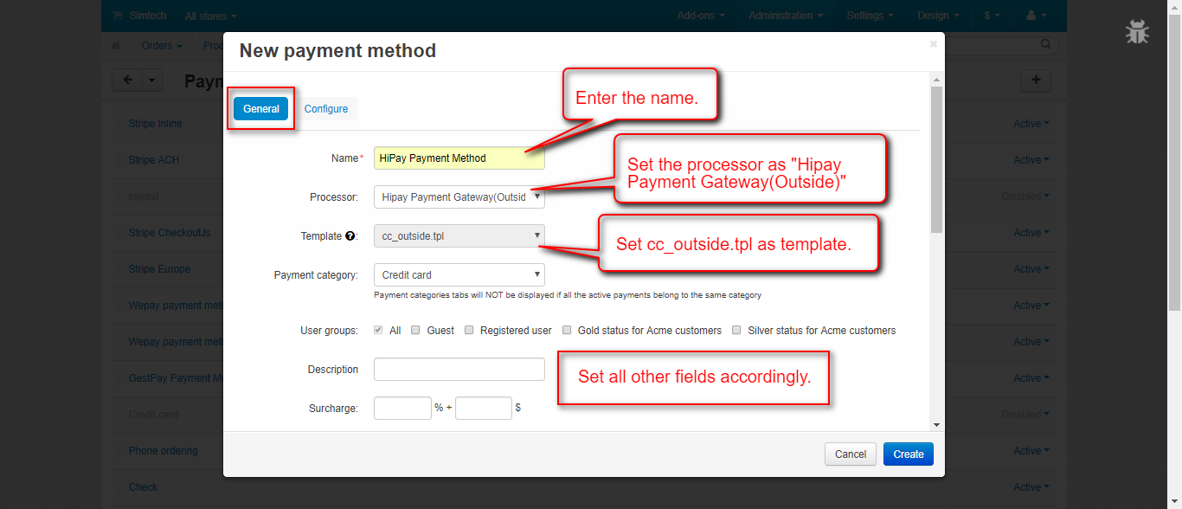The height and width of the screenshot is (509, 1182).
Task: Enable the Registered user checkbox
Action: pyautogui.click(x=469, y=330)
